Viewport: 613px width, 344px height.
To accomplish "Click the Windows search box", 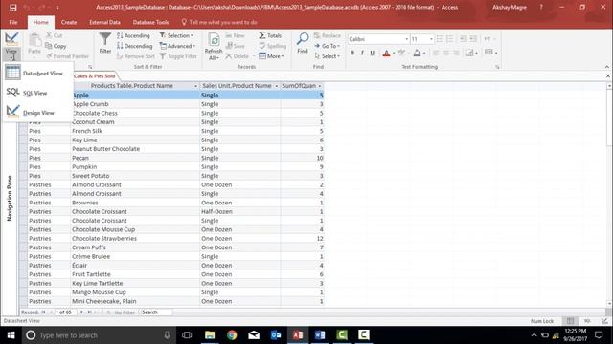I will pyautogui.click(x=99, y=335).
